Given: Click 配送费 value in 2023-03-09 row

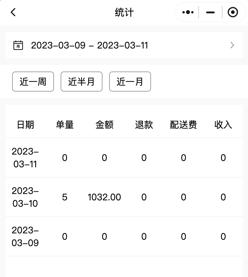Looking at the screenshot, I should (183, 237).
